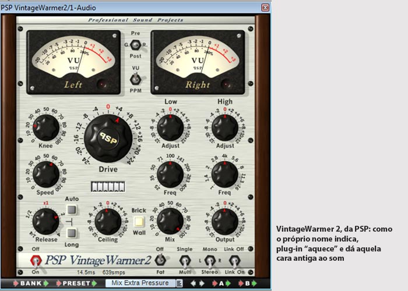Click the left red PRESET arrow

click(x=59, y=283)
